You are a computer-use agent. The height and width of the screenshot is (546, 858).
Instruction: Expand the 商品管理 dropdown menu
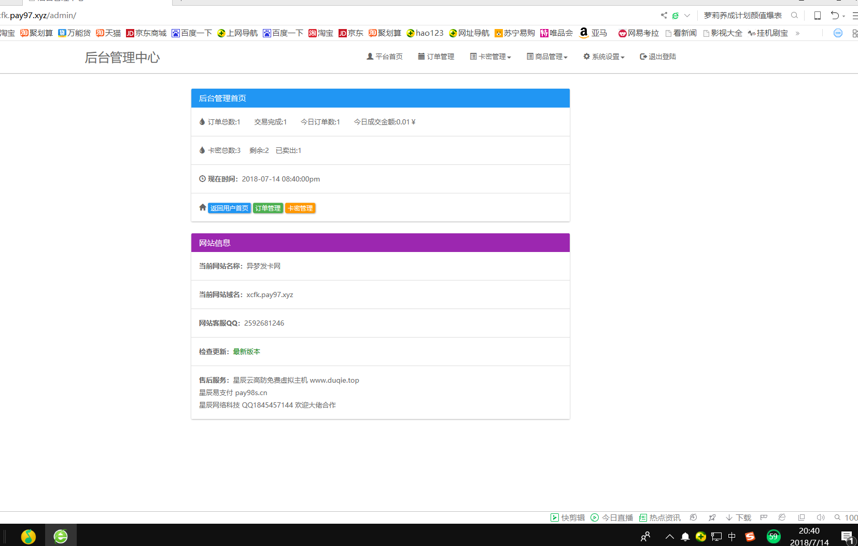(547, 57)
